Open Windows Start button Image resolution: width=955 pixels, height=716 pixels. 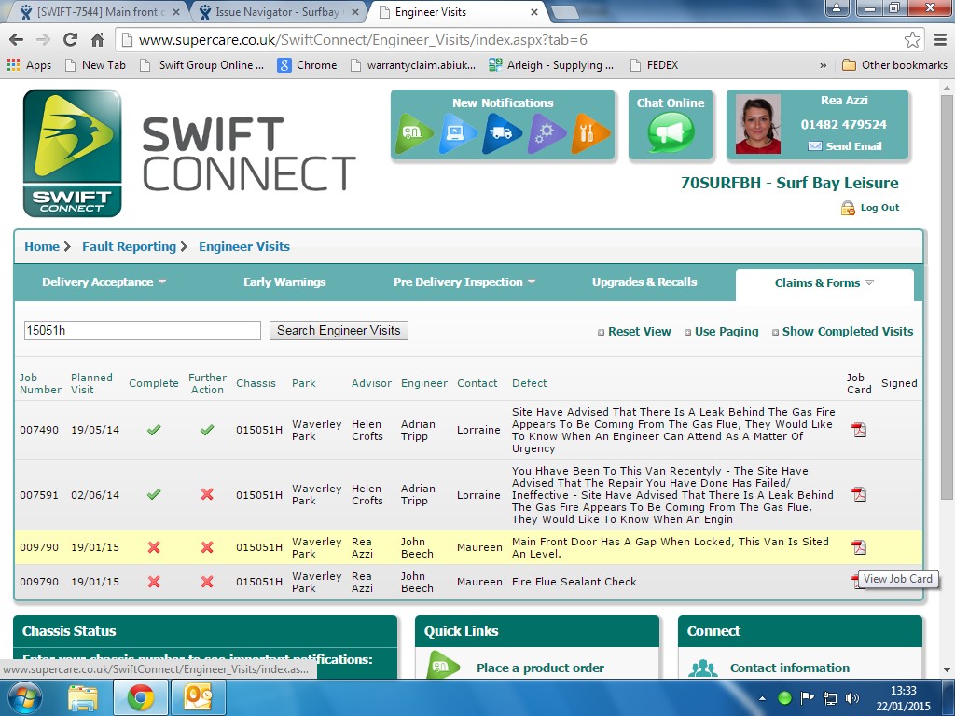24,697
